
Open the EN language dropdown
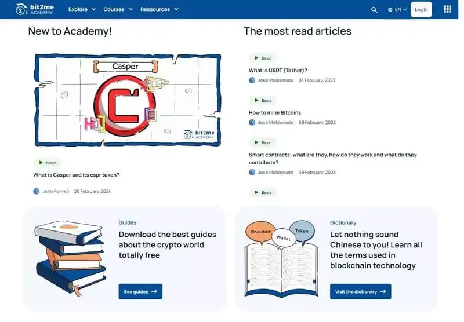pyautogui.click(x=400, y=10)
